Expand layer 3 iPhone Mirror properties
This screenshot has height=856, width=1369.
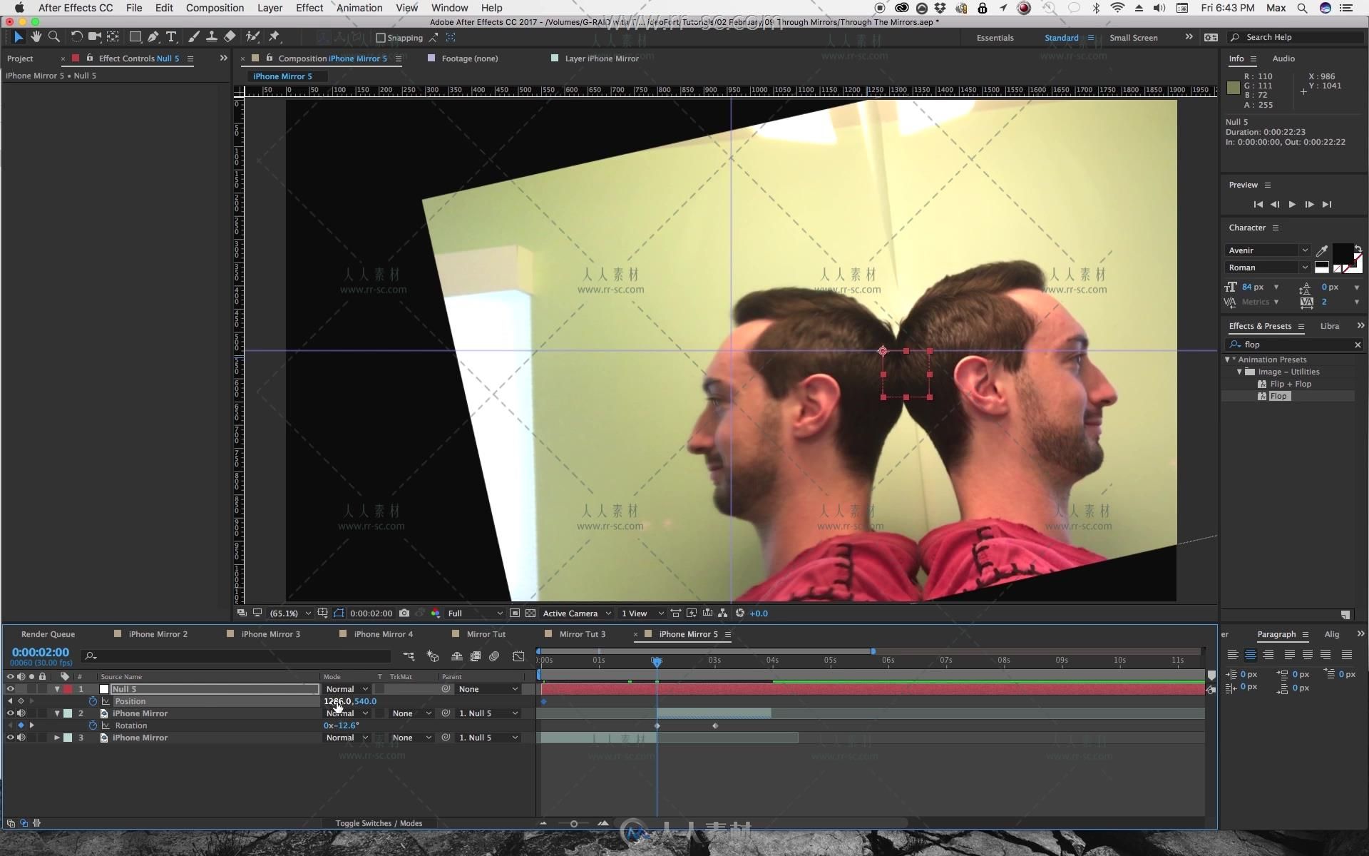57,738
